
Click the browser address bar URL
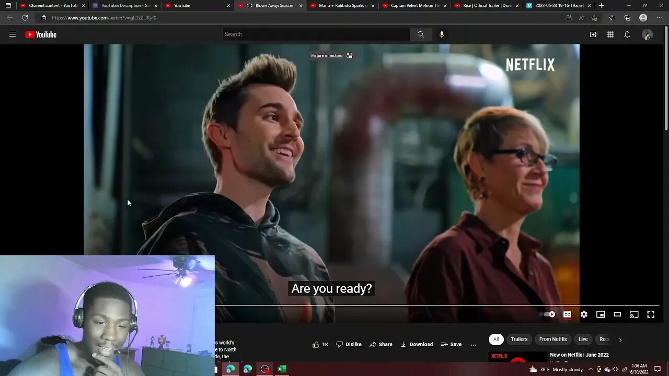tap(104, 18)
